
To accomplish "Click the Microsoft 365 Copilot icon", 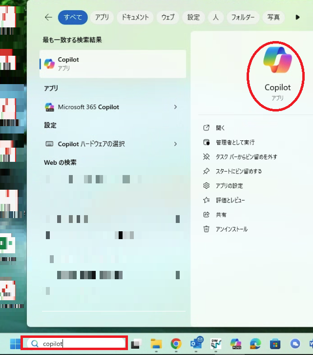I will tap(49, 107).
